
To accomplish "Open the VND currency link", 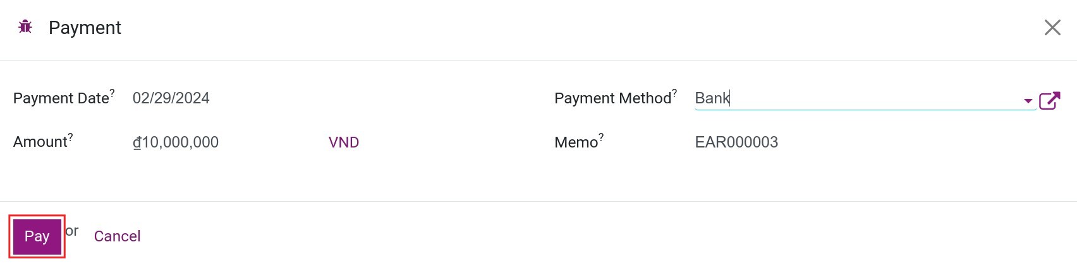I will click(344, 142).
